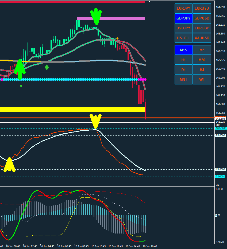Screen dimensions: 227x249
Task: Select the H4 timeframe
Action: tap(202, 70)
